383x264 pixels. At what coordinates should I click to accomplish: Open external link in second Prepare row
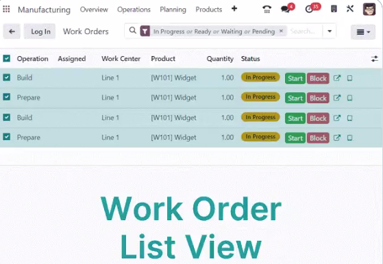point(337,137)
